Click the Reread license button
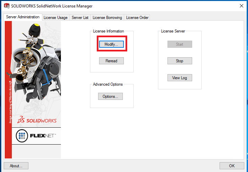The image size is (248, 172). tap(111, 61)
